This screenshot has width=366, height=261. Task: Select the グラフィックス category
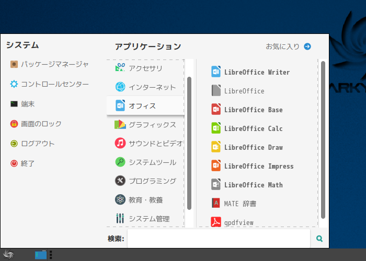point(145,125)
